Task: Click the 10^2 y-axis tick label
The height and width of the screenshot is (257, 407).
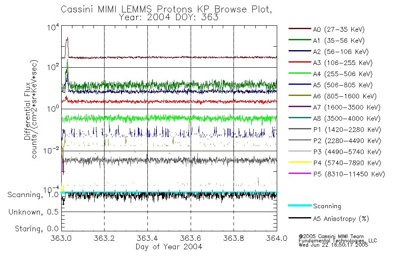Action: (53, 67)
